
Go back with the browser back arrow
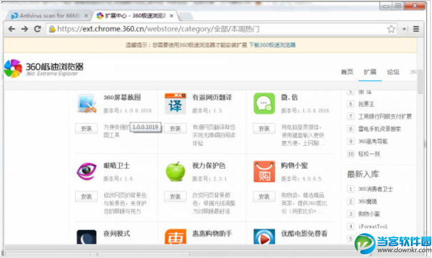[11, 29]
